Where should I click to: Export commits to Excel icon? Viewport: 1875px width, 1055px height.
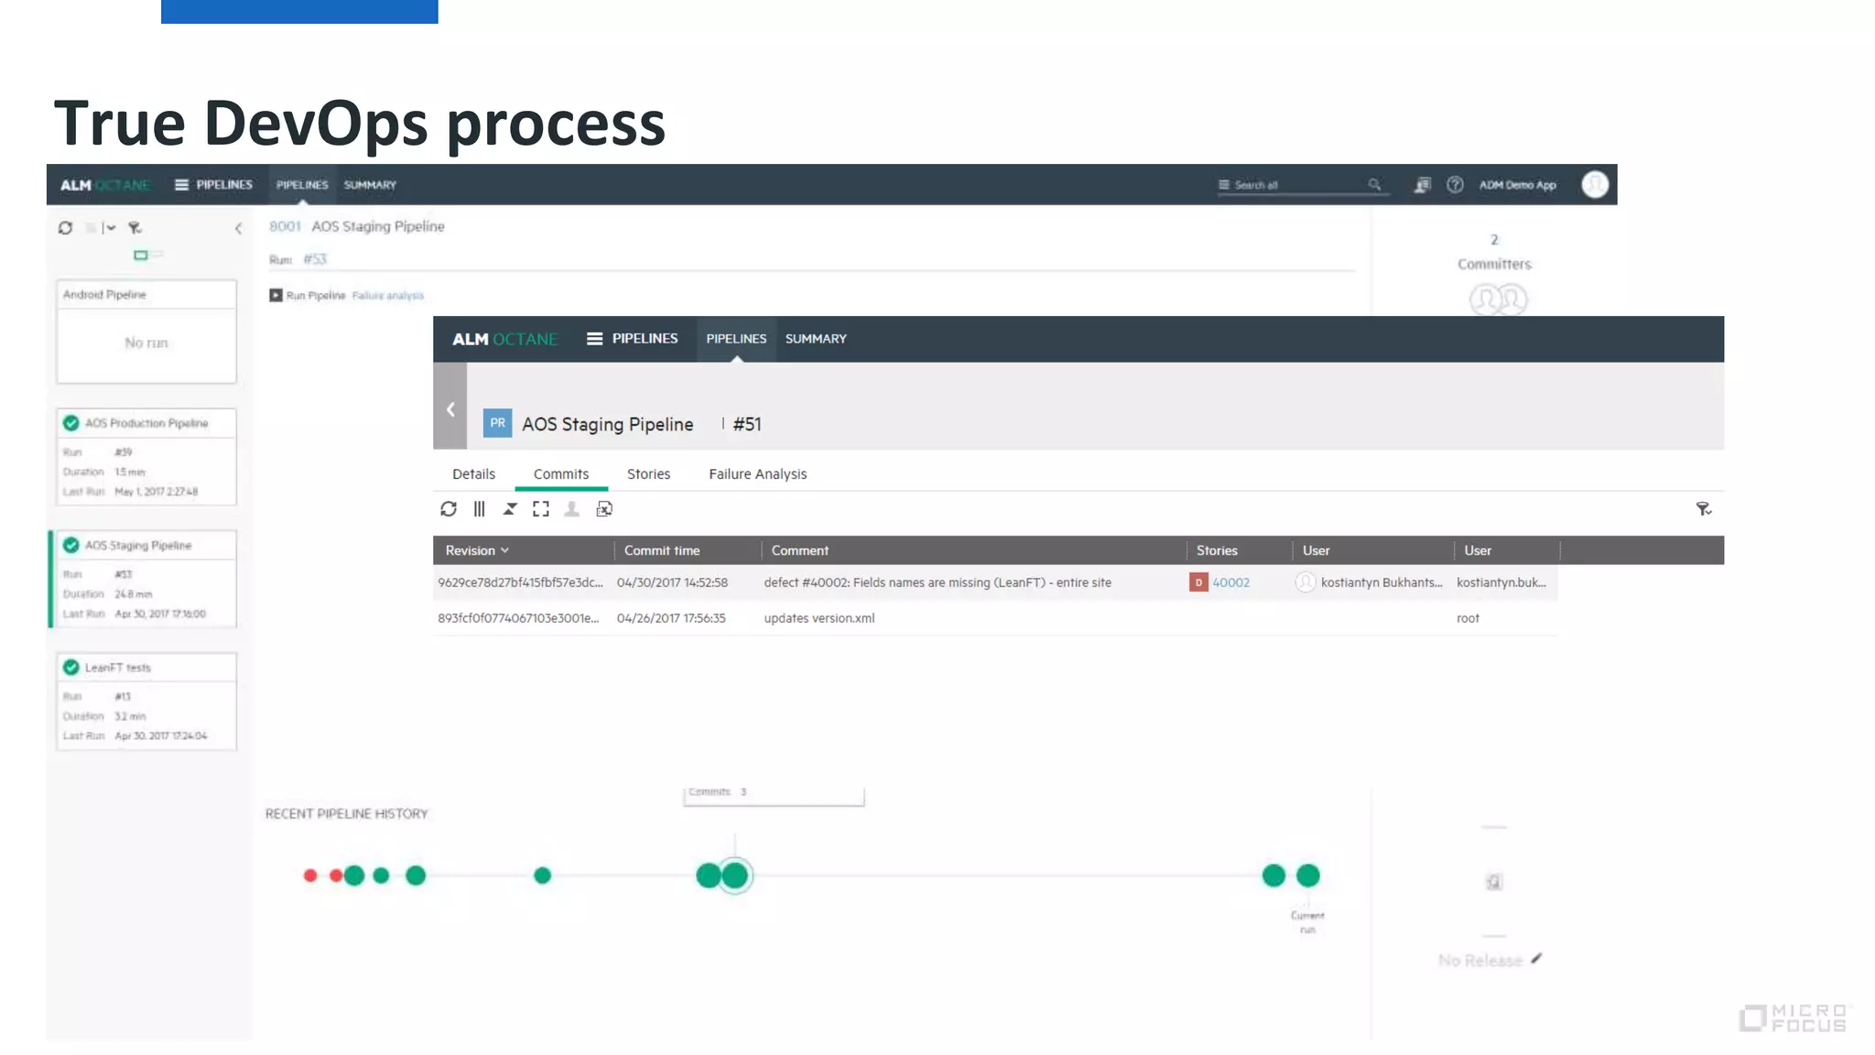(x=604, y=509)
